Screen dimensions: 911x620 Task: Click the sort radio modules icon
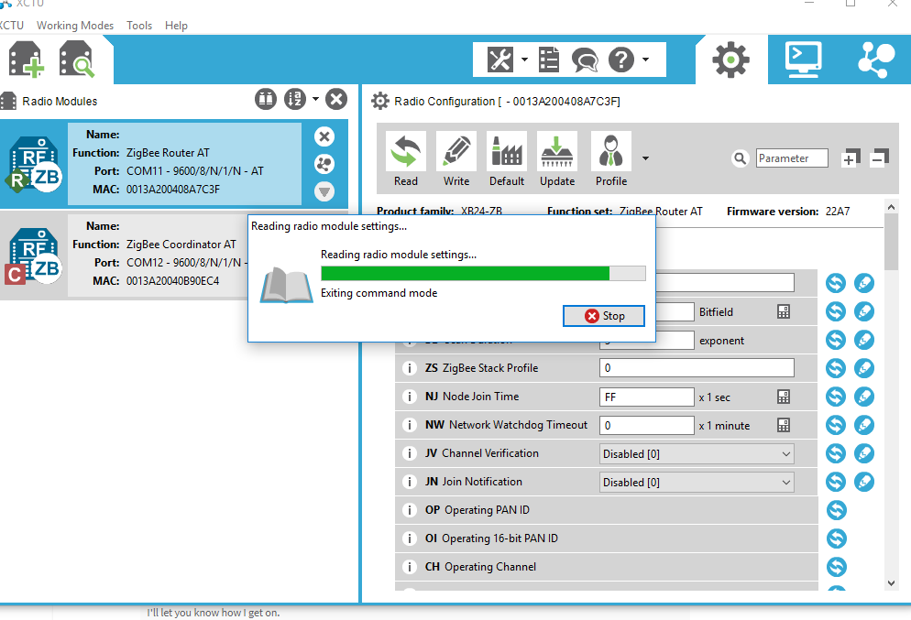294,99
